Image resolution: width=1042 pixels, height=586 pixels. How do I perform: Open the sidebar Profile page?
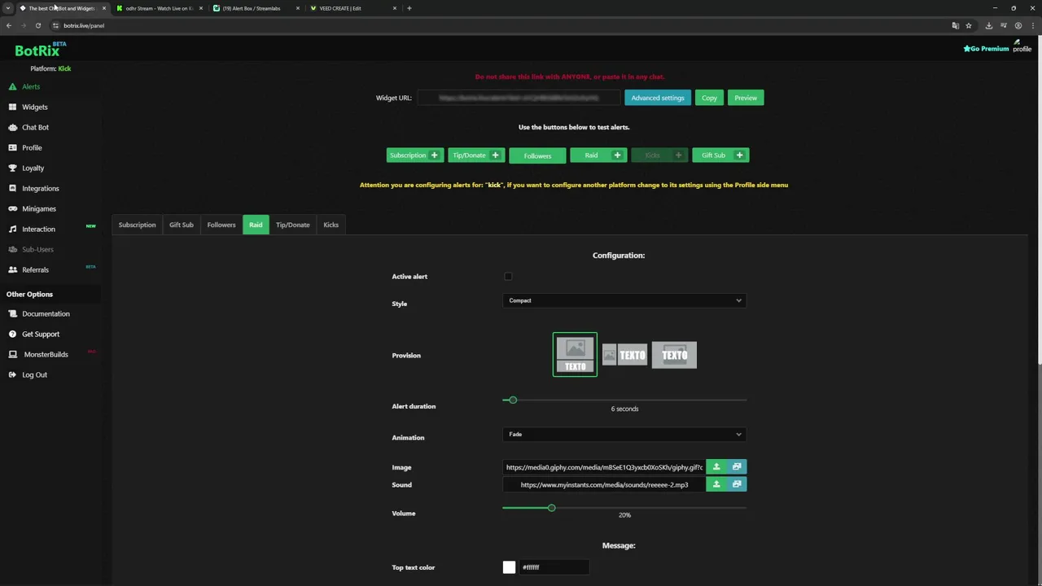(x=32, y=147)
